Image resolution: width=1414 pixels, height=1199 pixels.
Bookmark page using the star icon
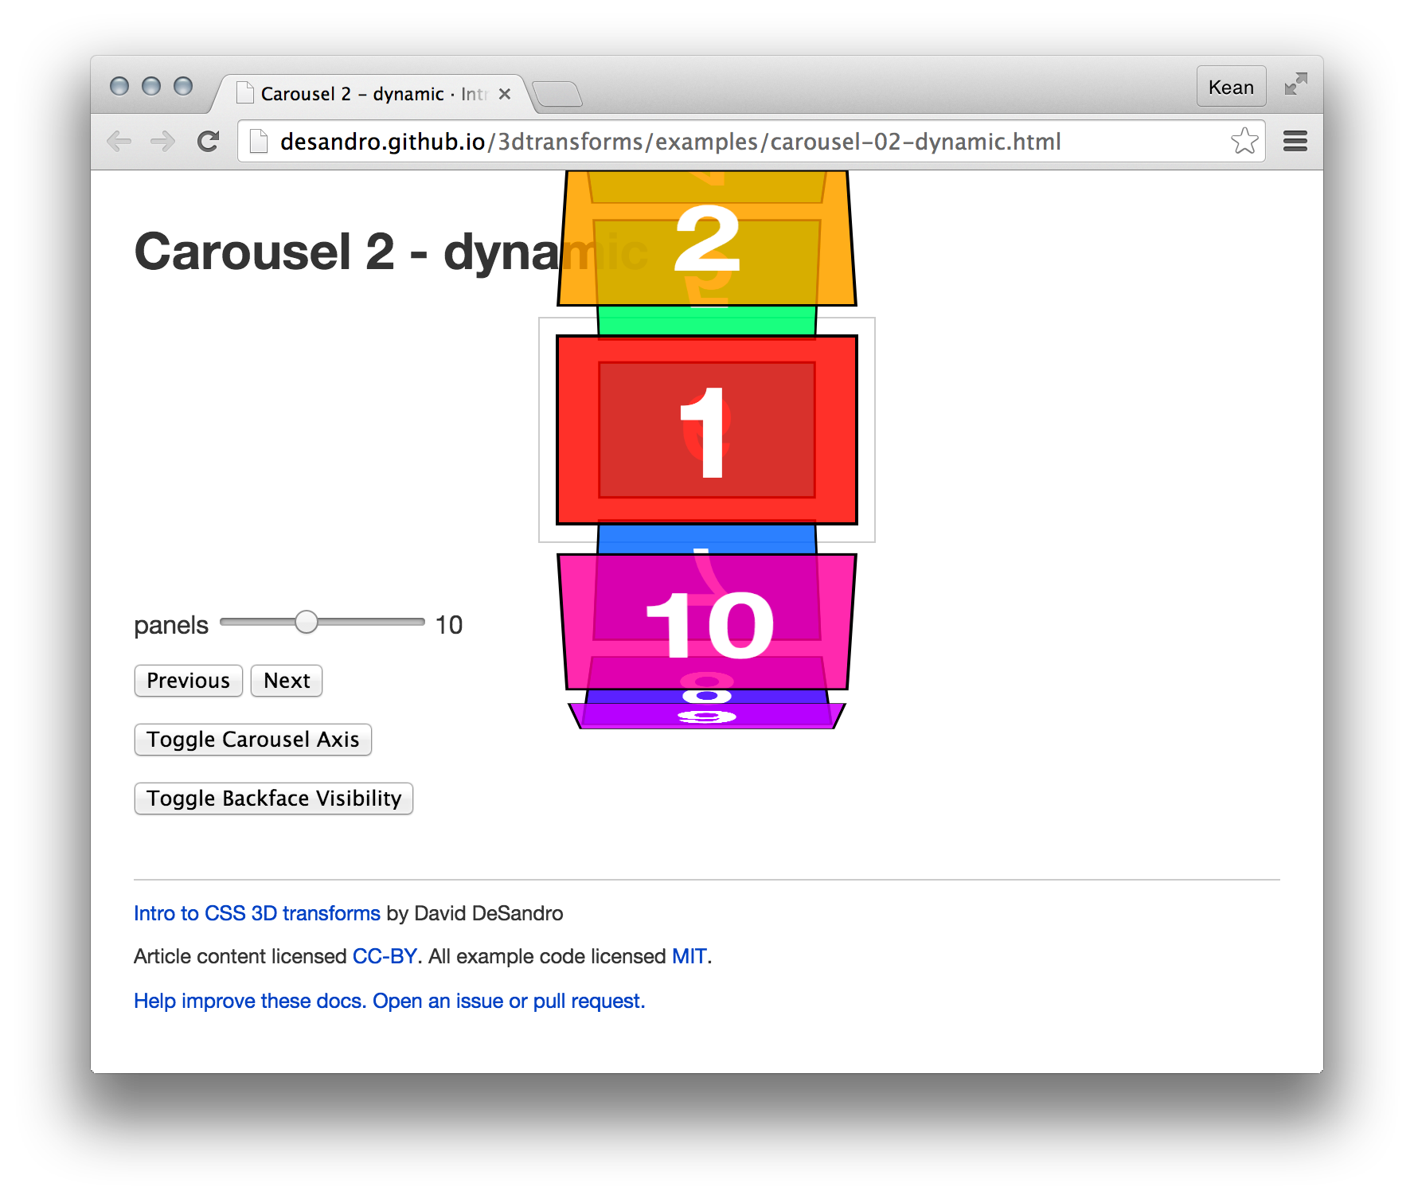[1244, 142]
